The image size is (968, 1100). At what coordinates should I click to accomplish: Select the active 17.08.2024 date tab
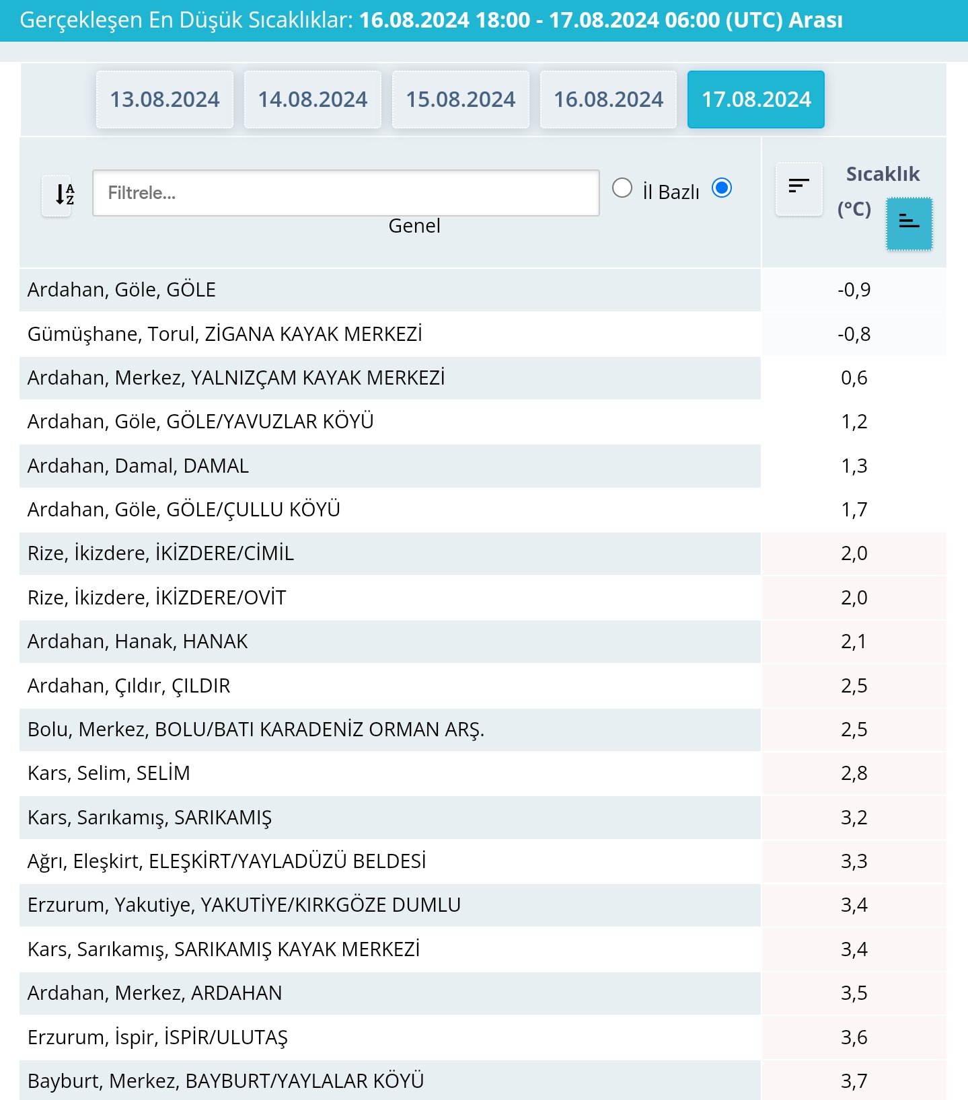point(756,100)
